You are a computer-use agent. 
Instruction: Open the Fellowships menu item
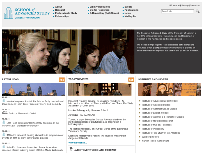(62, 16)
